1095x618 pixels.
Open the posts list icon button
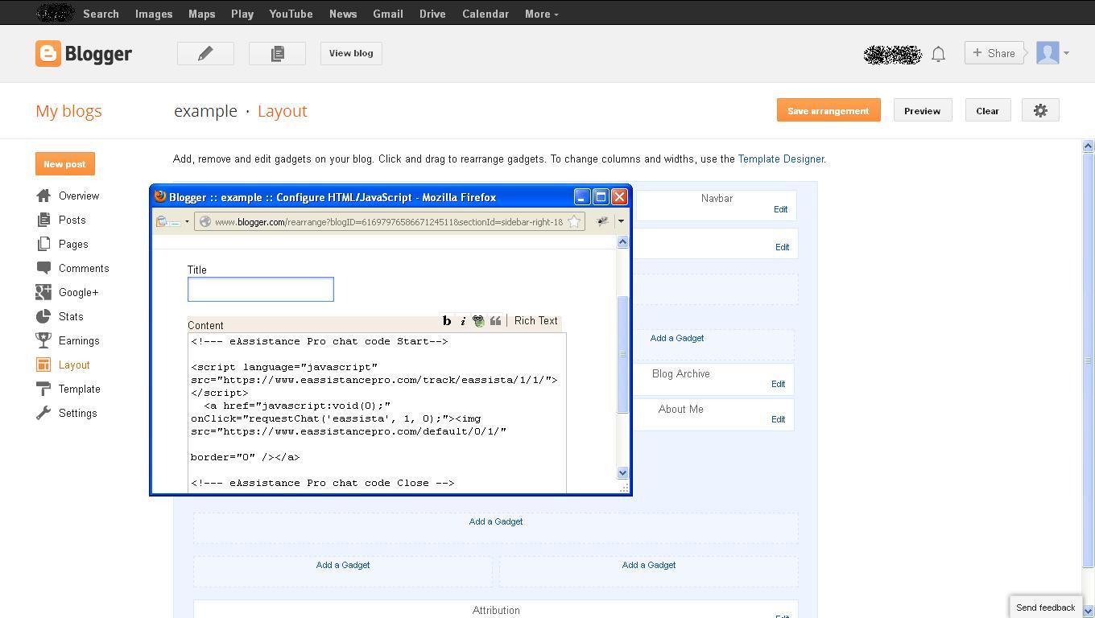pyautogui.click(x=277, y=53)
